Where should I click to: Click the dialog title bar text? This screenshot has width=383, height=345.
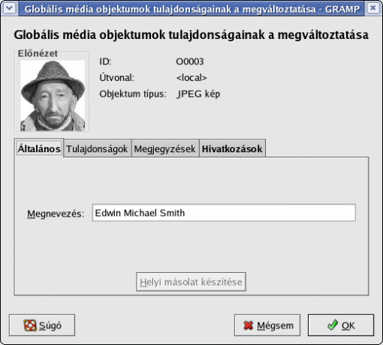click(192, 9)
